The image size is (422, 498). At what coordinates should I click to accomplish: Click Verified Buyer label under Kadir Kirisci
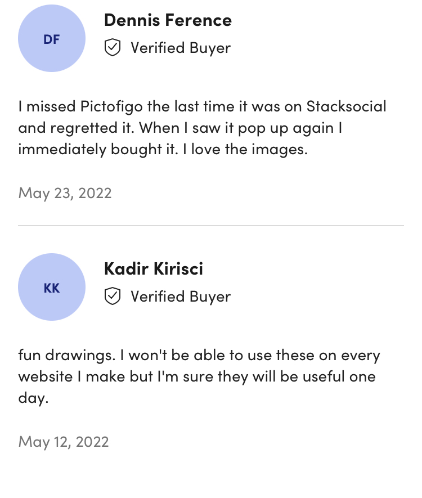coord(181,297)
